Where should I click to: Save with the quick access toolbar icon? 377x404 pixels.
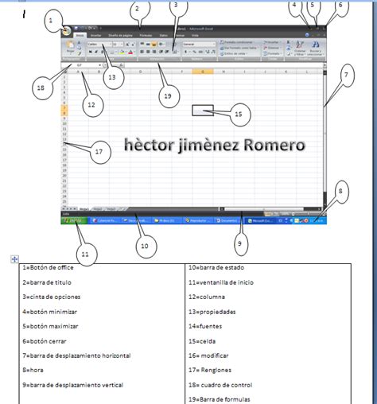76,28
